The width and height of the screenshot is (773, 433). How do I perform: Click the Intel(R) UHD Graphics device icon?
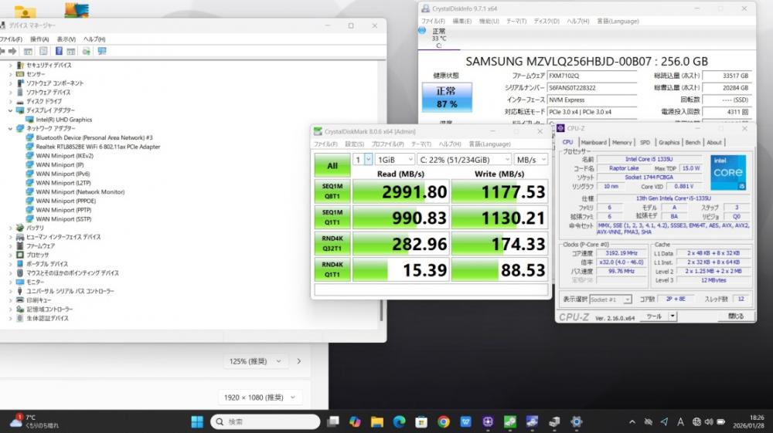tap(30, 120)
